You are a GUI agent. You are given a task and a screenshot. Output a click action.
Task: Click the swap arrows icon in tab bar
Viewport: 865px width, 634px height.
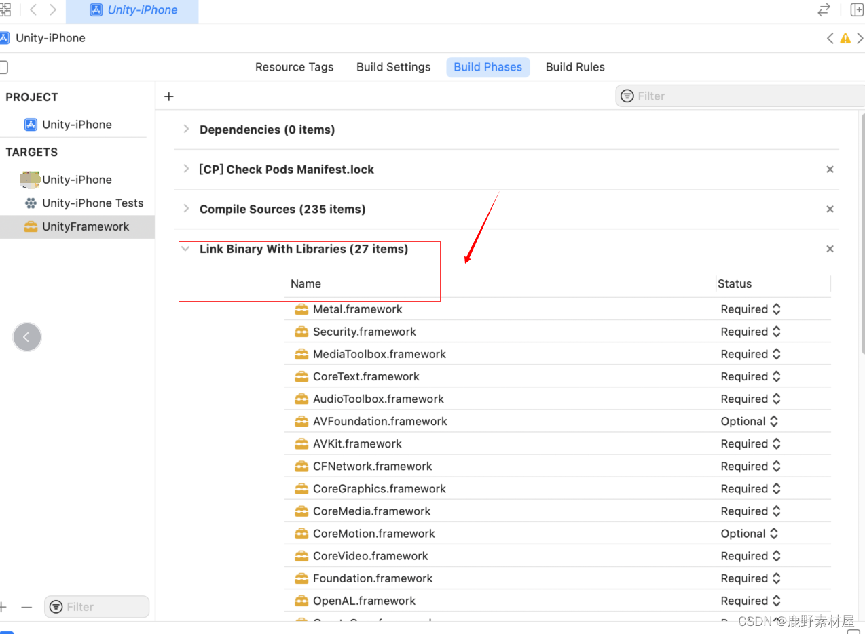[824, 10]
